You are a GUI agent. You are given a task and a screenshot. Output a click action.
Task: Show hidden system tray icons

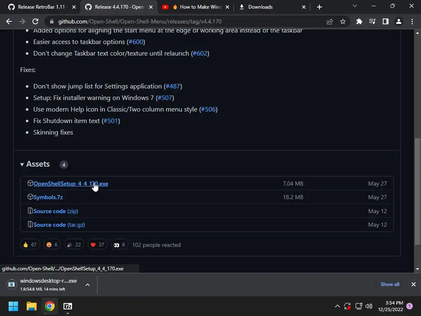pyautogui.click(x=337, y=306)
